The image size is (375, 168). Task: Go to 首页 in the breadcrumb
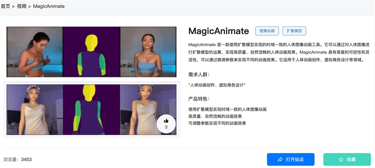click(x=6, y=6)
